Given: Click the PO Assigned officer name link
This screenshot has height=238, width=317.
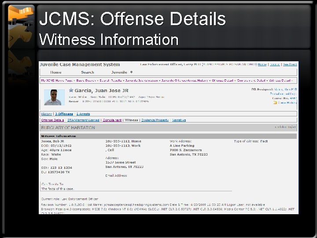Looking at the screenshot, I should [285, 89].
